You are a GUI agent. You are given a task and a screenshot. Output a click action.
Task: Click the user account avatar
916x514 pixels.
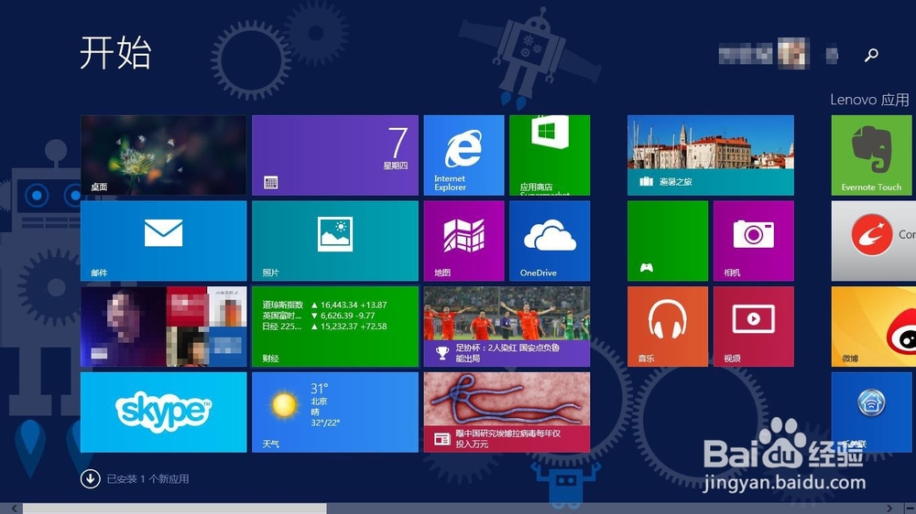pyautogui.click(x=793, y=54)
